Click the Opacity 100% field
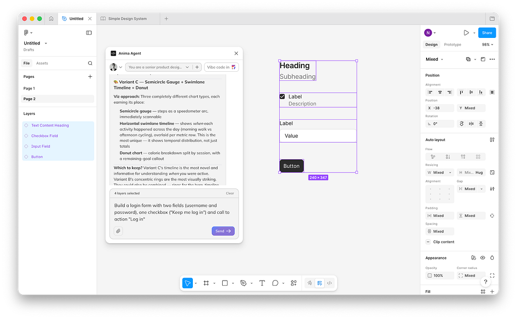Image resolution: width=517 pixels, height=319 pixels. tap(439, 276)
